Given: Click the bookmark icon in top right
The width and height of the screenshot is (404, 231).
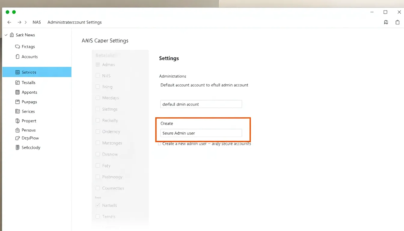Looking at the screenshot, I should click(x=386, y=22).
